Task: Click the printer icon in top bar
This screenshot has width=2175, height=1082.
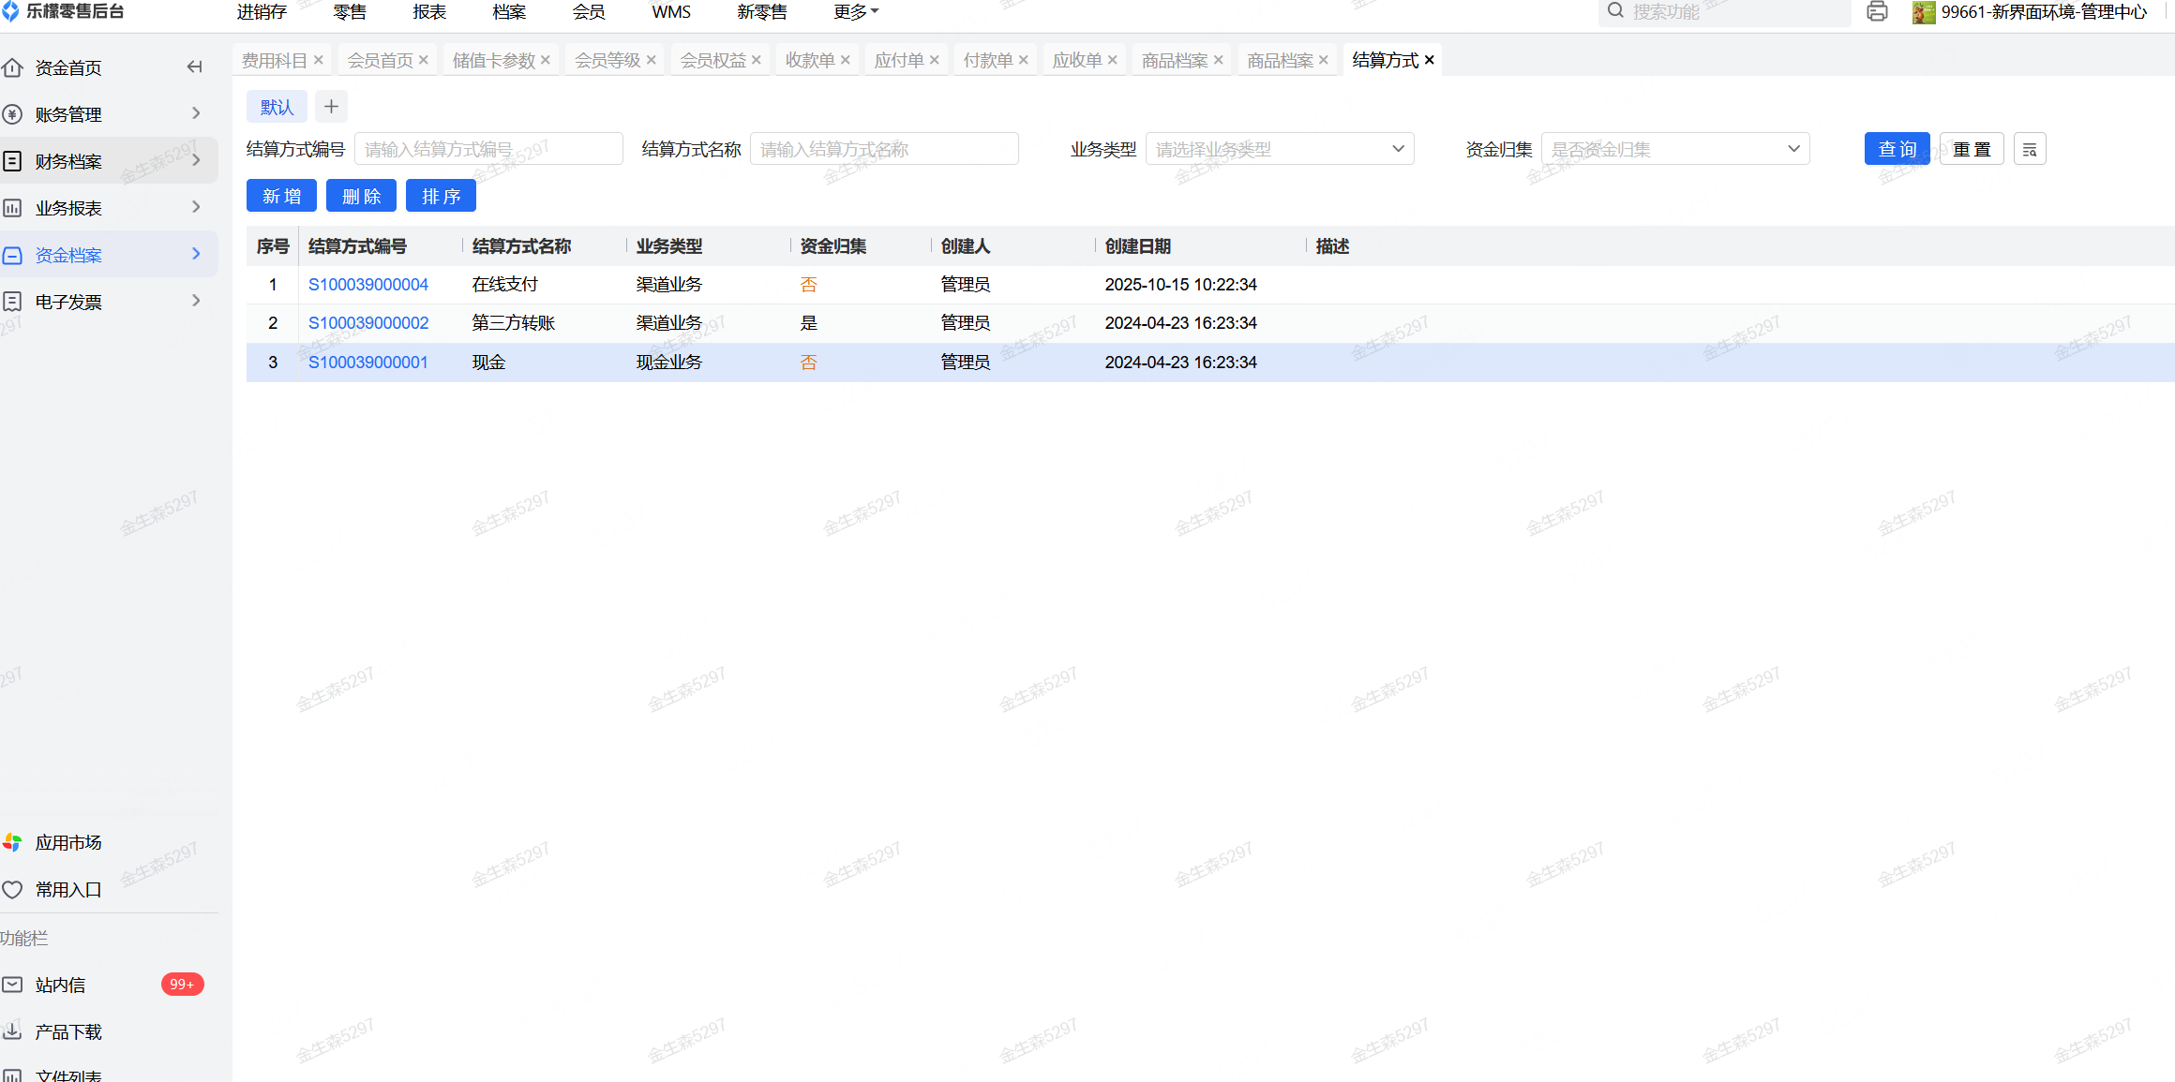Action: click(1877, 12)
